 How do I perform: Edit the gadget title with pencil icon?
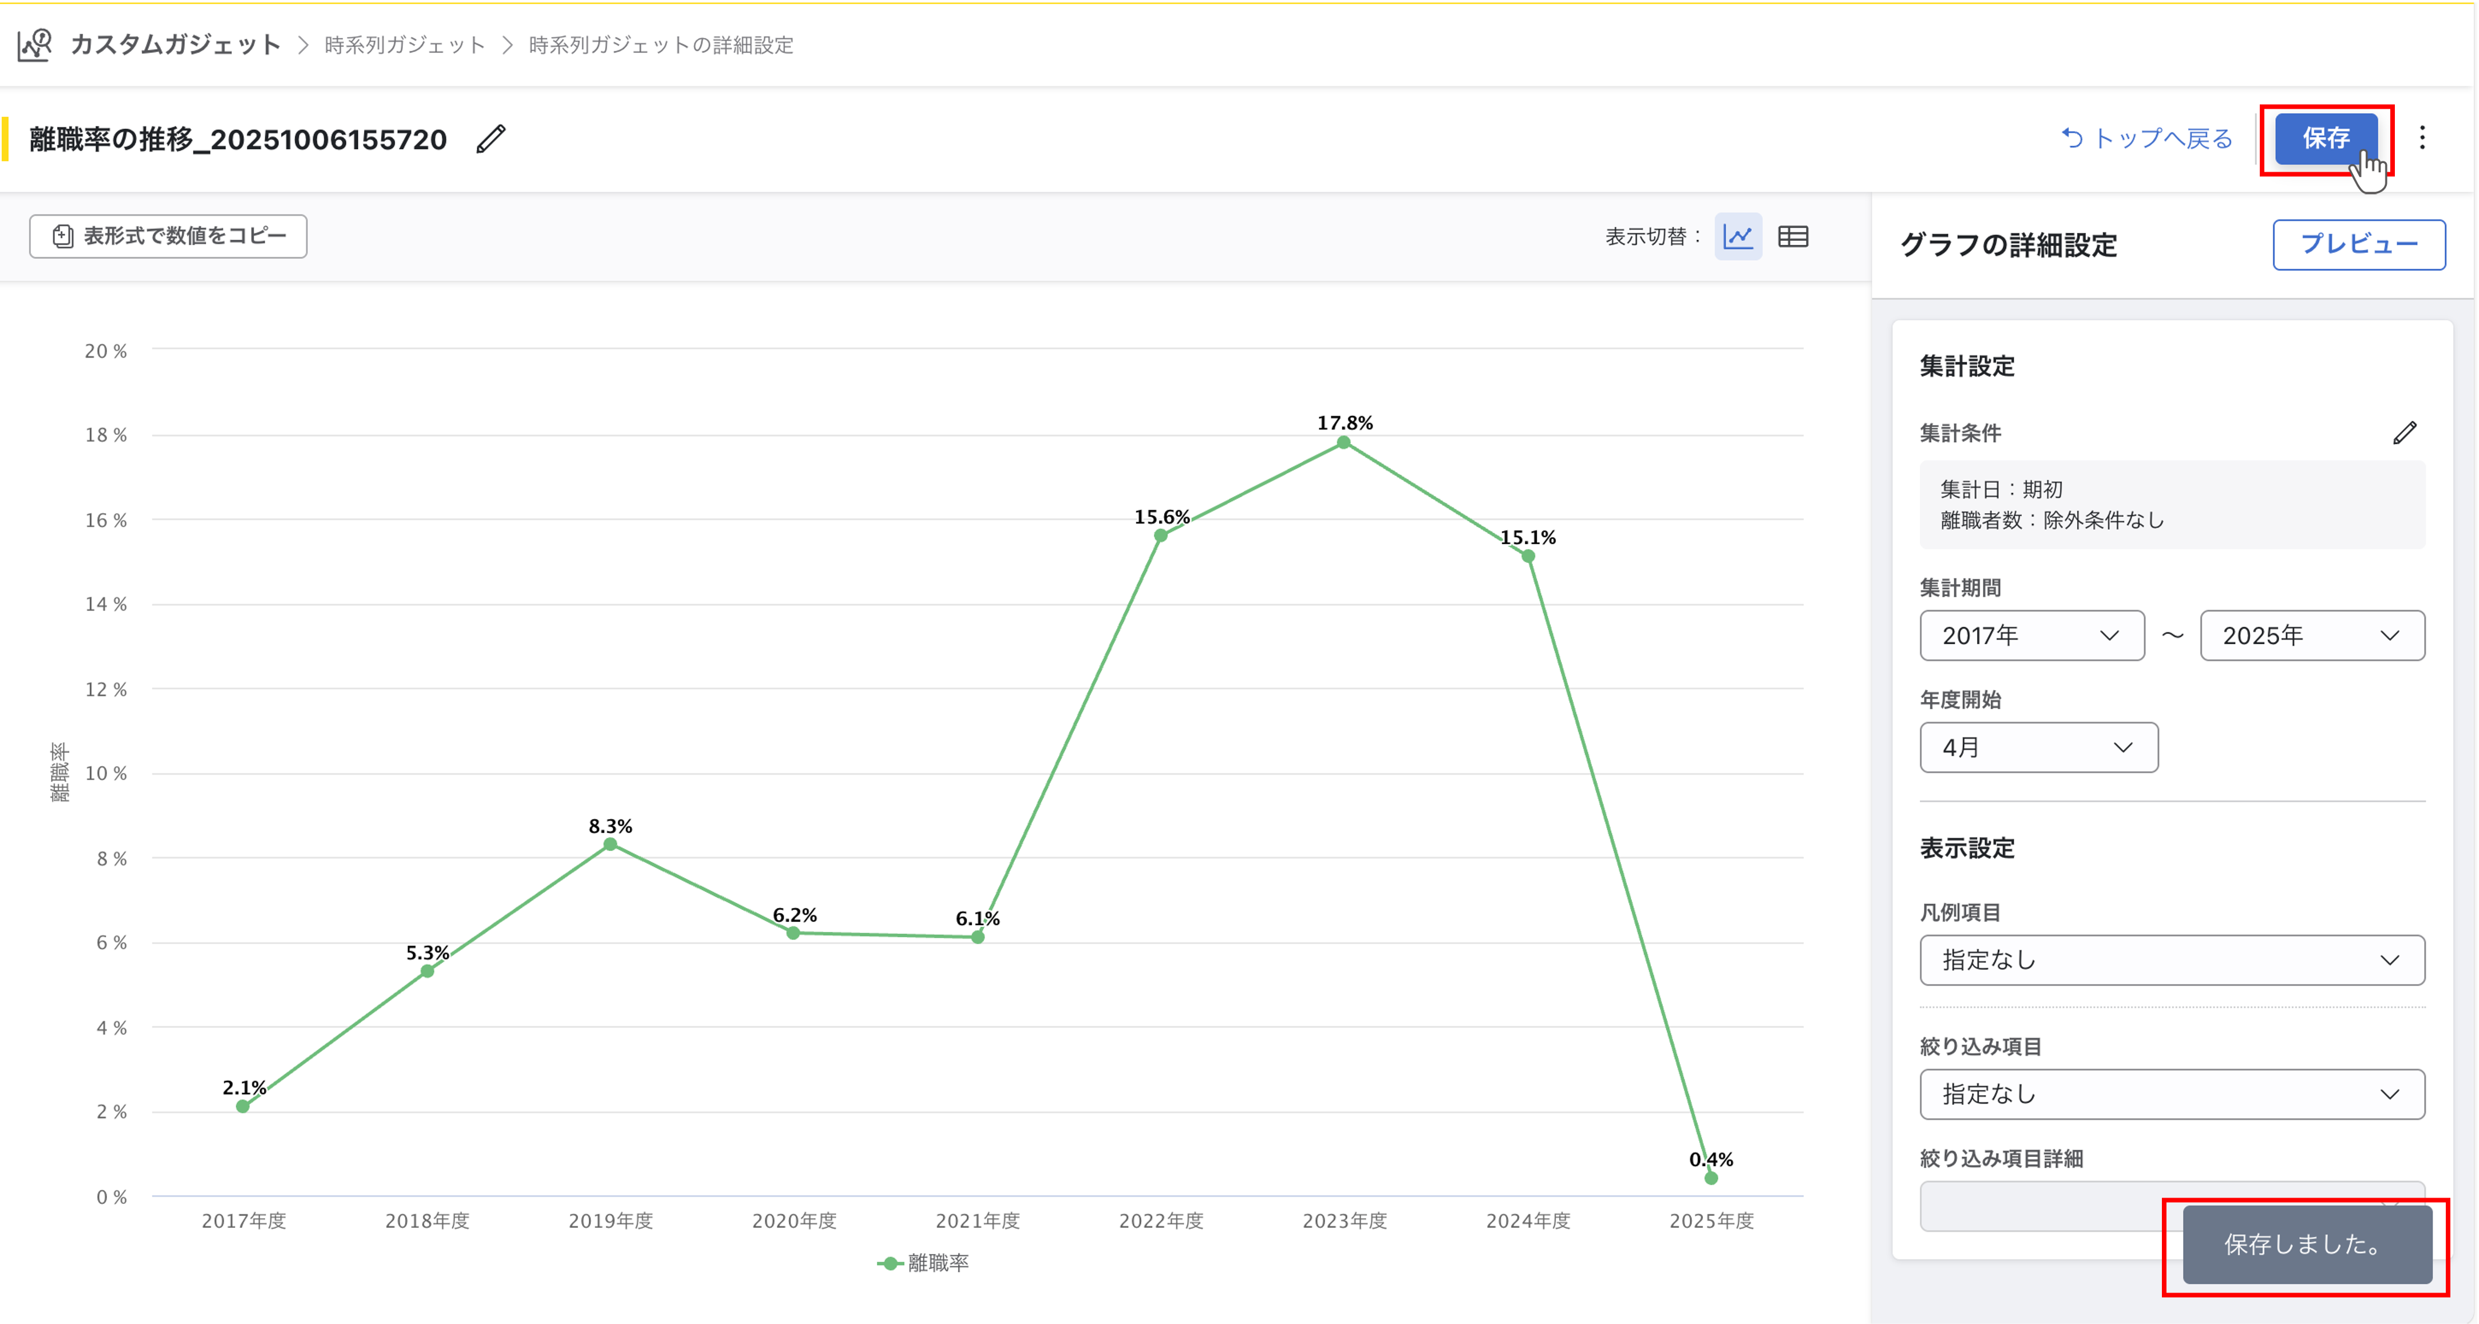pos(491,138)
